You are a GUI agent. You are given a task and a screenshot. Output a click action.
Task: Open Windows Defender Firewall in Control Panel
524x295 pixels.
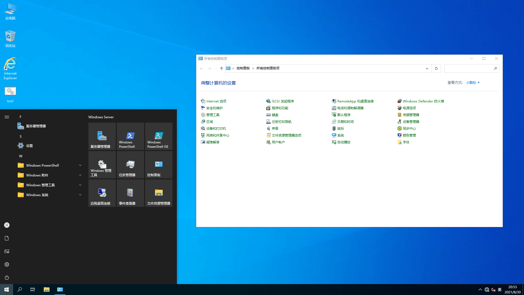[x=423, y=101]
